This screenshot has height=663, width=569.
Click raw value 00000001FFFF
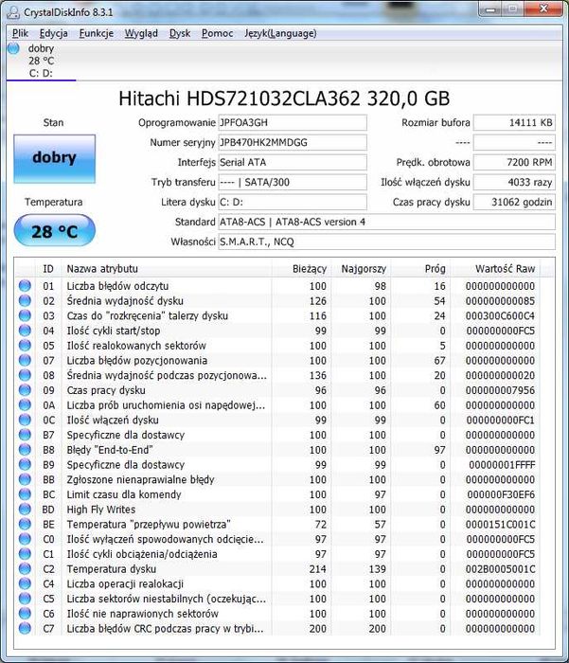click(502, 465)
